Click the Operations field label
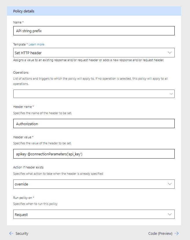Screen dimensions: 190x240 click(21, 72)
